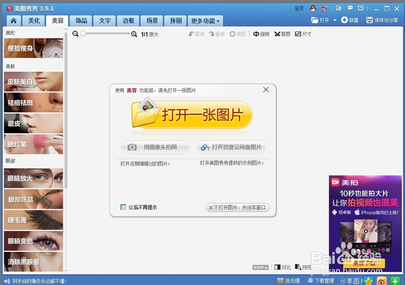Click 用摄像头拍照 camera button
The height and width of the screenshot is (285, 405).
pyautogui.click(x=155, y=147)
